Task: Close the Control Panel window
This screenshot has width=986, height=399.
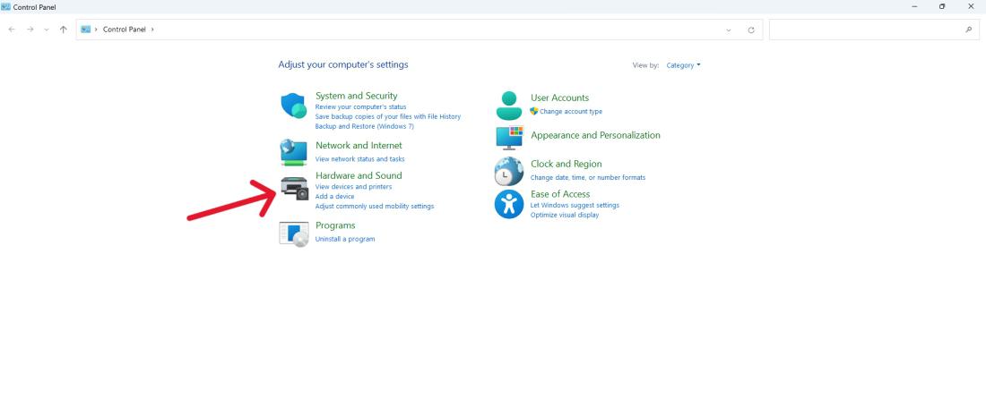Action: pyautogui.click(x=970, y=6)
